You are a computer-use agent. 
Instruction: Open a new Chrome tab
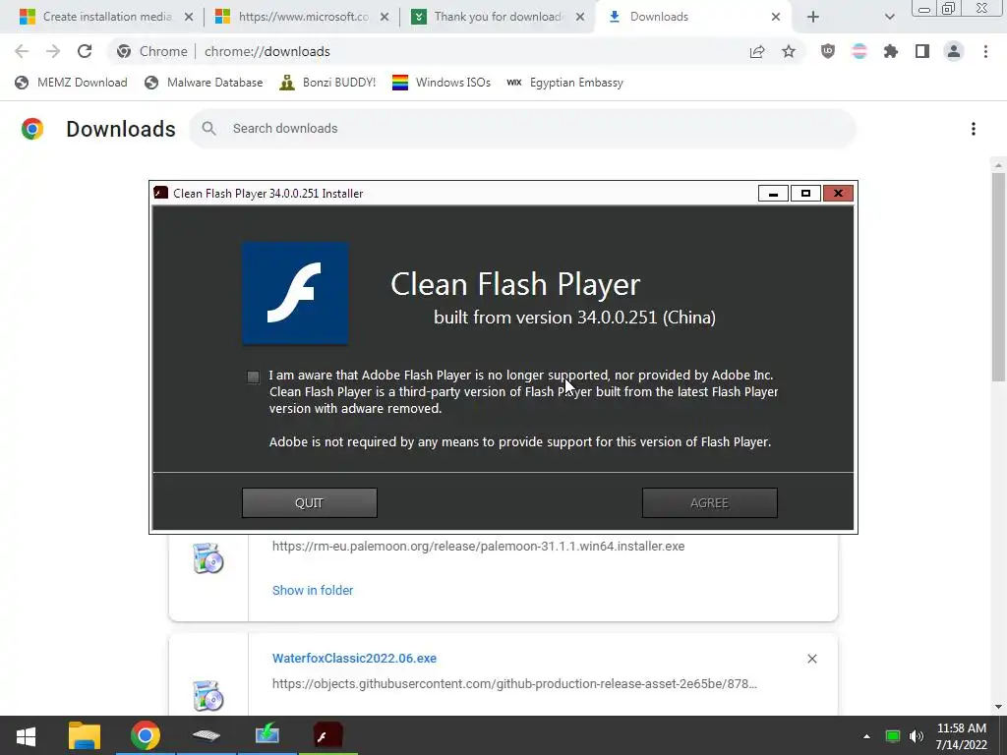point(813,17)
